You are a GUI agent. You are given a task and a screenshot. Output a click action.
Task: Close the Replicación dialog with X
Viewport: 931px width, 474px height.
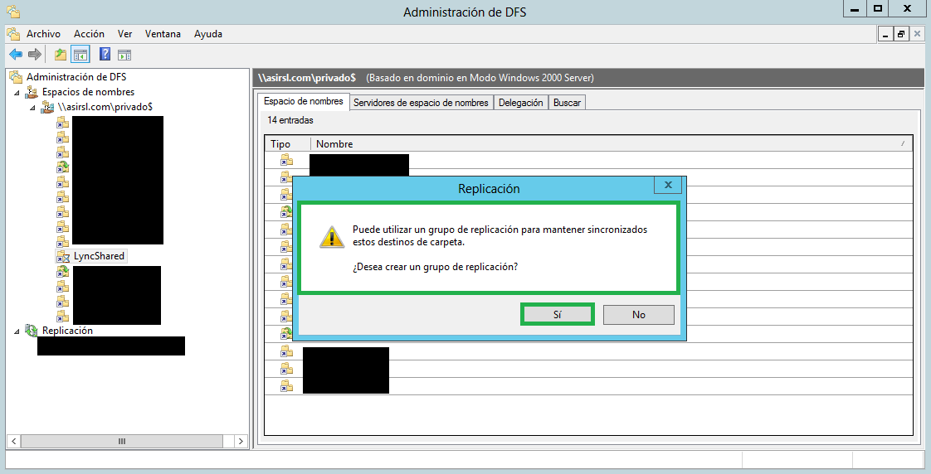668,185
